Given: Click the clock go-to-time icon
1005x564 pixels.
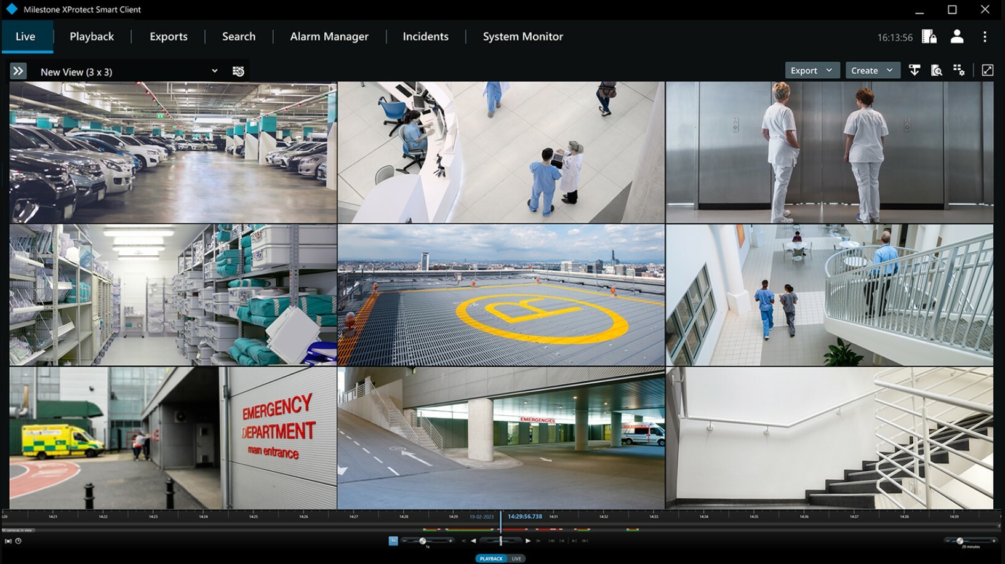Looking at the screenshot, I should tap(18, 541).
